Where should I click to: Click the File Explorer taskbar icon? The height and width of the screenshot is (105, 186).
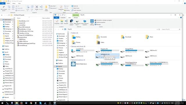point(17,103)
